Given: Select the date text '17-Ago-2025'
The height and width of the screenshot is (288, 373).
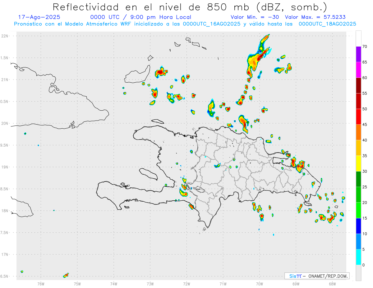Looking at the screenshot, I should pyautogui.click(x=39, y=17).
